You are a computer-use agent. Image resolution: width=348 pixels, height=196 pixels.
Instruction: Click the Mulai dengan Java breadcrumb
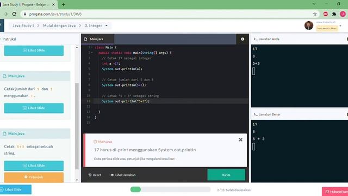59,26
